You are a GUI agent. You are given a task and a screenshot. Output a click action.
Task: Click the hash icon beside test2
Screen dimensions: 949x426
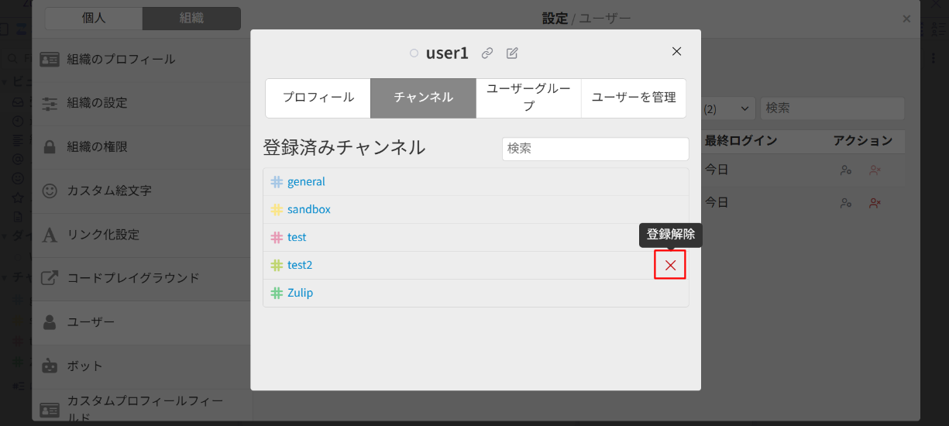tap(277, 266)
